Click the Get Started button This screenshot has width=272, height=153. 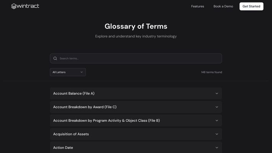coord(251,7)
